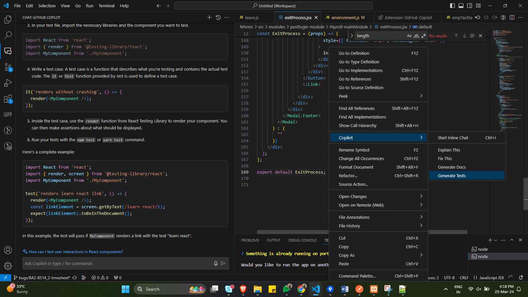Click the microphone voice input icon
This screenshot has width=528, height=297.
click(215, 263)
